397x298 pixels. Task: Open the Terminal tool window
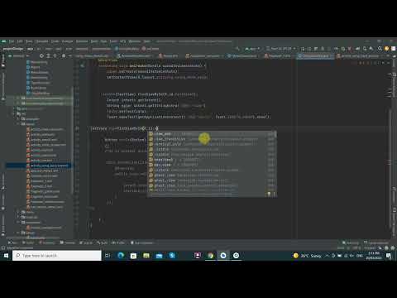(x=68, y=243)
